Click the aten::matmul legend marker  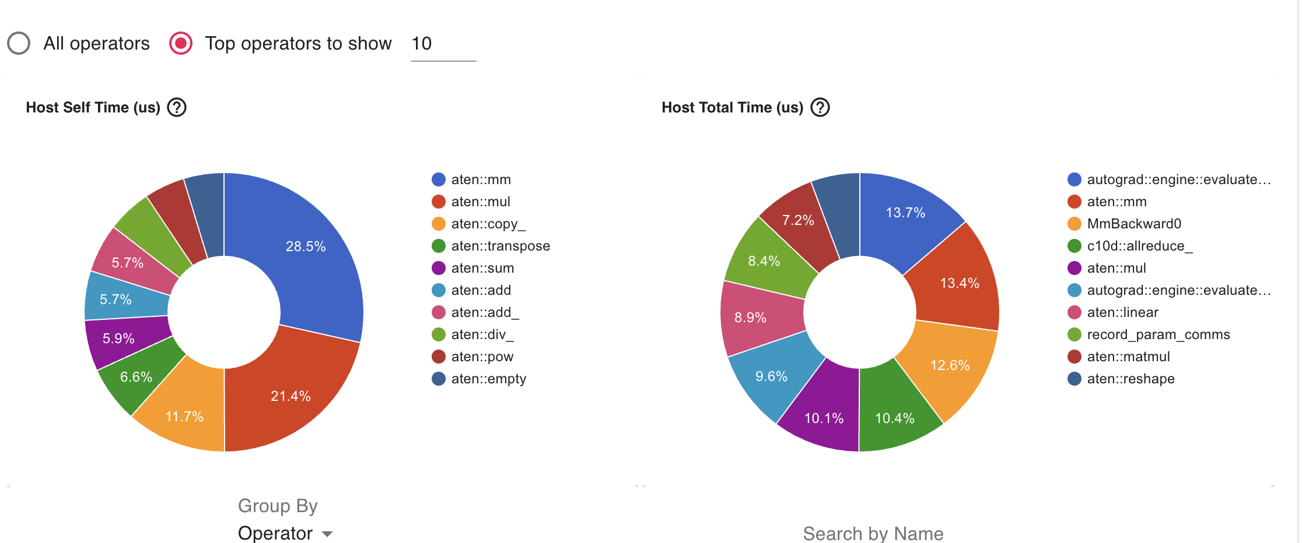click(1074, 357)
